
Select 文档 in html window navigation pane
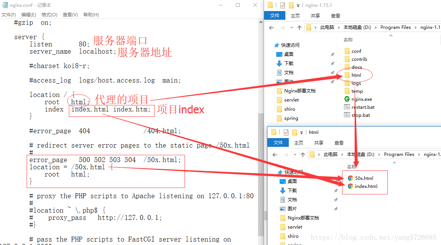[288, 200]
